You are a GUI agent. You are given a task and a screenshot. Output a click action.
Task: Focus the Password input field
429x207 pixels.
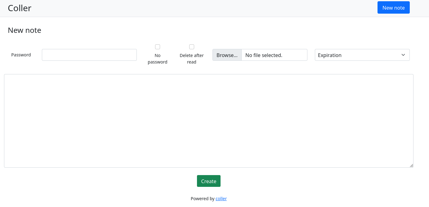click(x=89, y=55)
